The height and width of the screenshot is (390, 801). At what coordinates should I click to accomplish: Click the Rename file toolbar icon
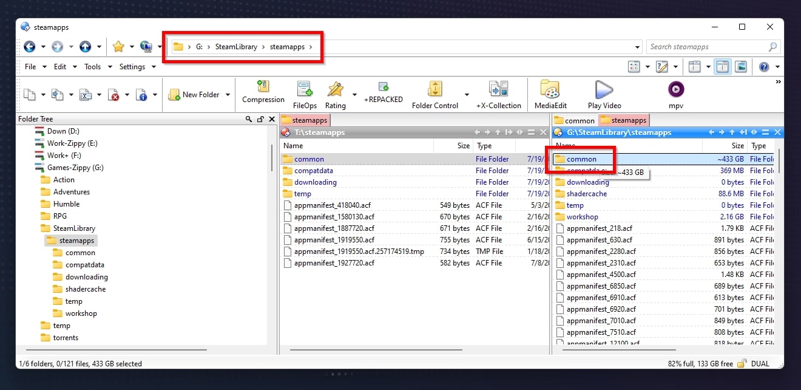point(86,94)
